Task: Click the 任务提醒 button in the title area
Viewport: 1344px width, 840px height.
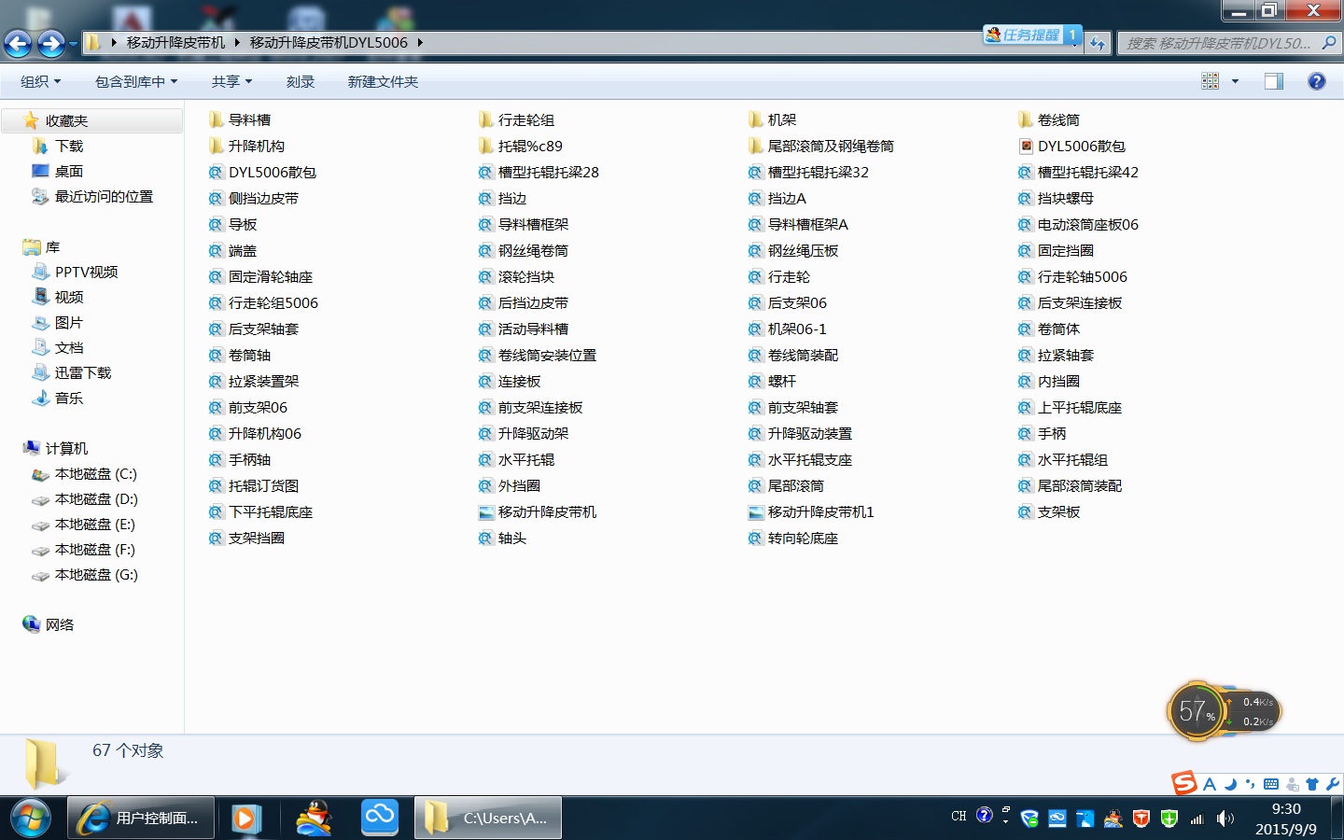Action: pyautogui.click(x=1032, y=35)
